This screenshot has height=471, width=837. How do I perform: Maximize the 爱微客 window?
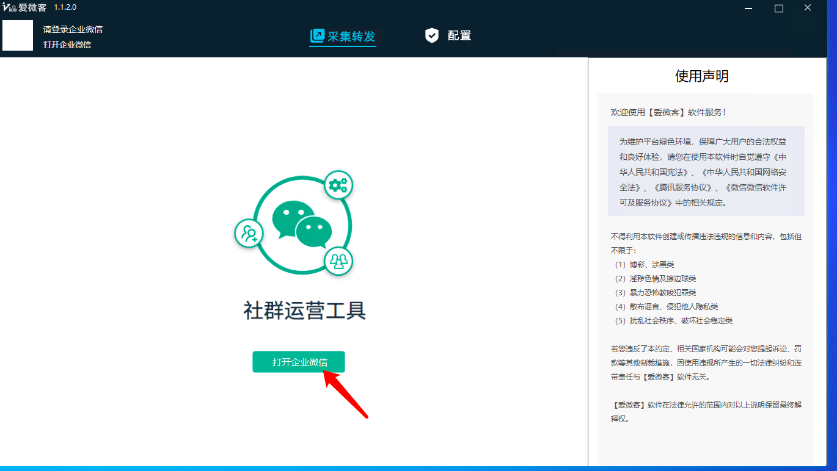[778, 8]
